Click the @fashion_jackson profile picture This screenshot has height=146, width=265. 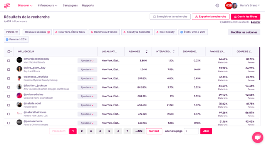tap(19, 87)
